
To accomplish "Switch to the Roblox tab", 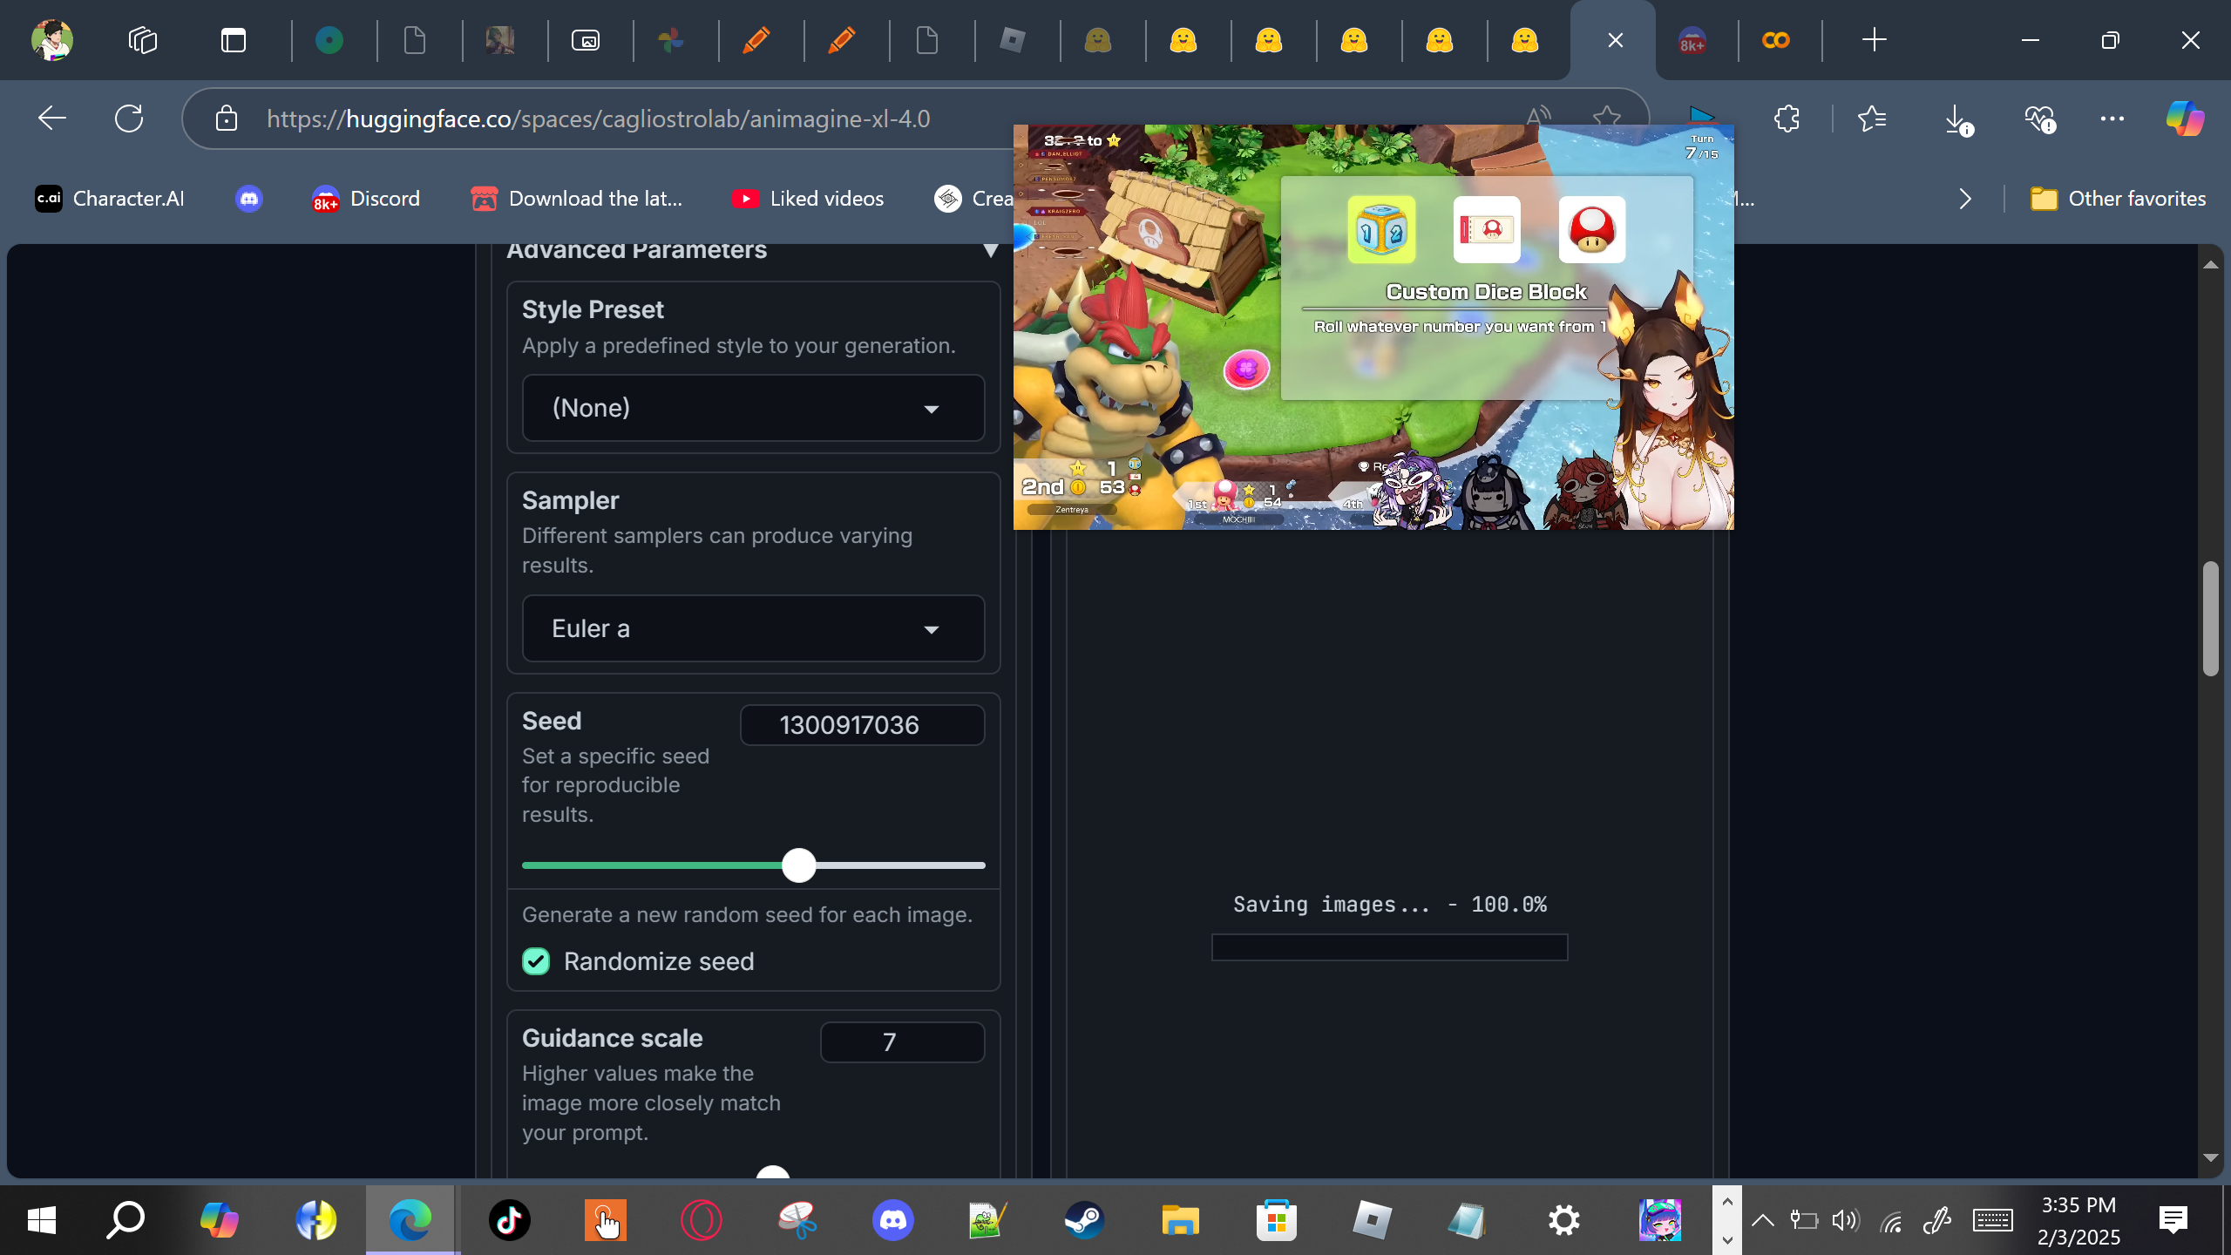I will click(1013, 40).
